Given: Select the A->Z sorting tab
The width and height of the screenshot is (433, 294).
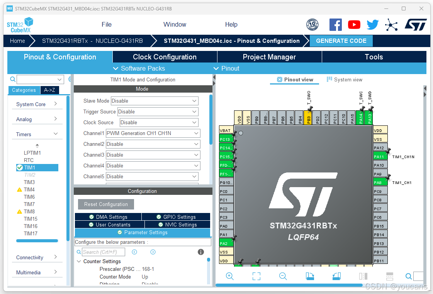Looking at the screenshot, I should tap(49, 90).
